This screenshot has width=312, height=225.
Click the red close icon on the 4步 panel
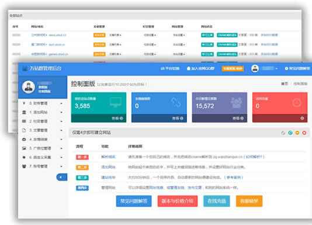click(x=304, y=133)
